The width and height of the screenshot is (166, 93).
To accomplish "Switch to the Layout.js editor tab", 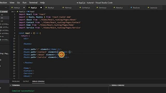I will (x=154, y=7).
